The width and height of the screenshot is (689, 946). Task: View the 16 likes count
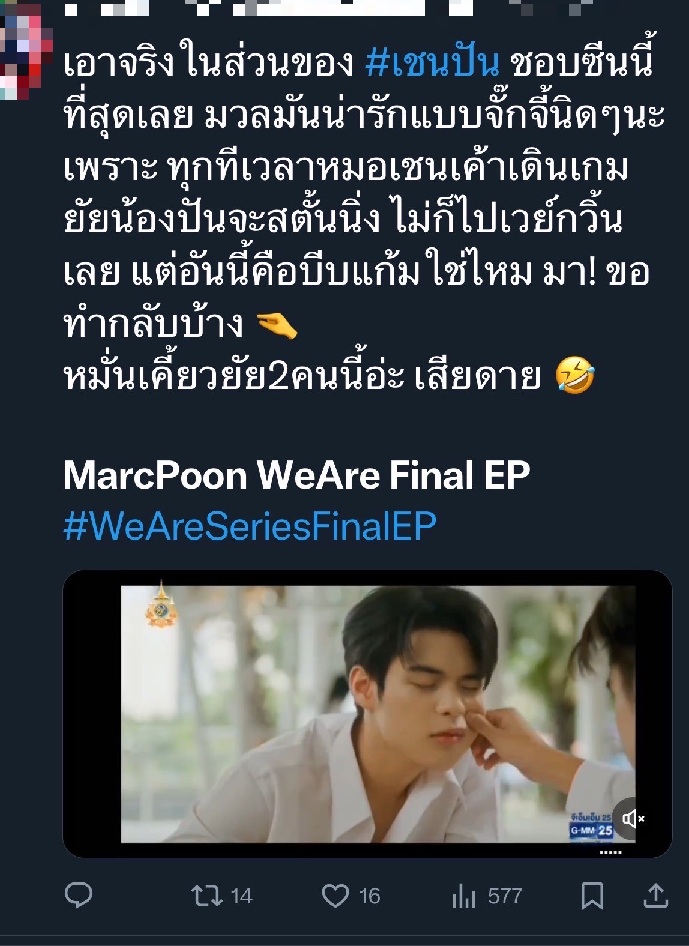point(370,896)
